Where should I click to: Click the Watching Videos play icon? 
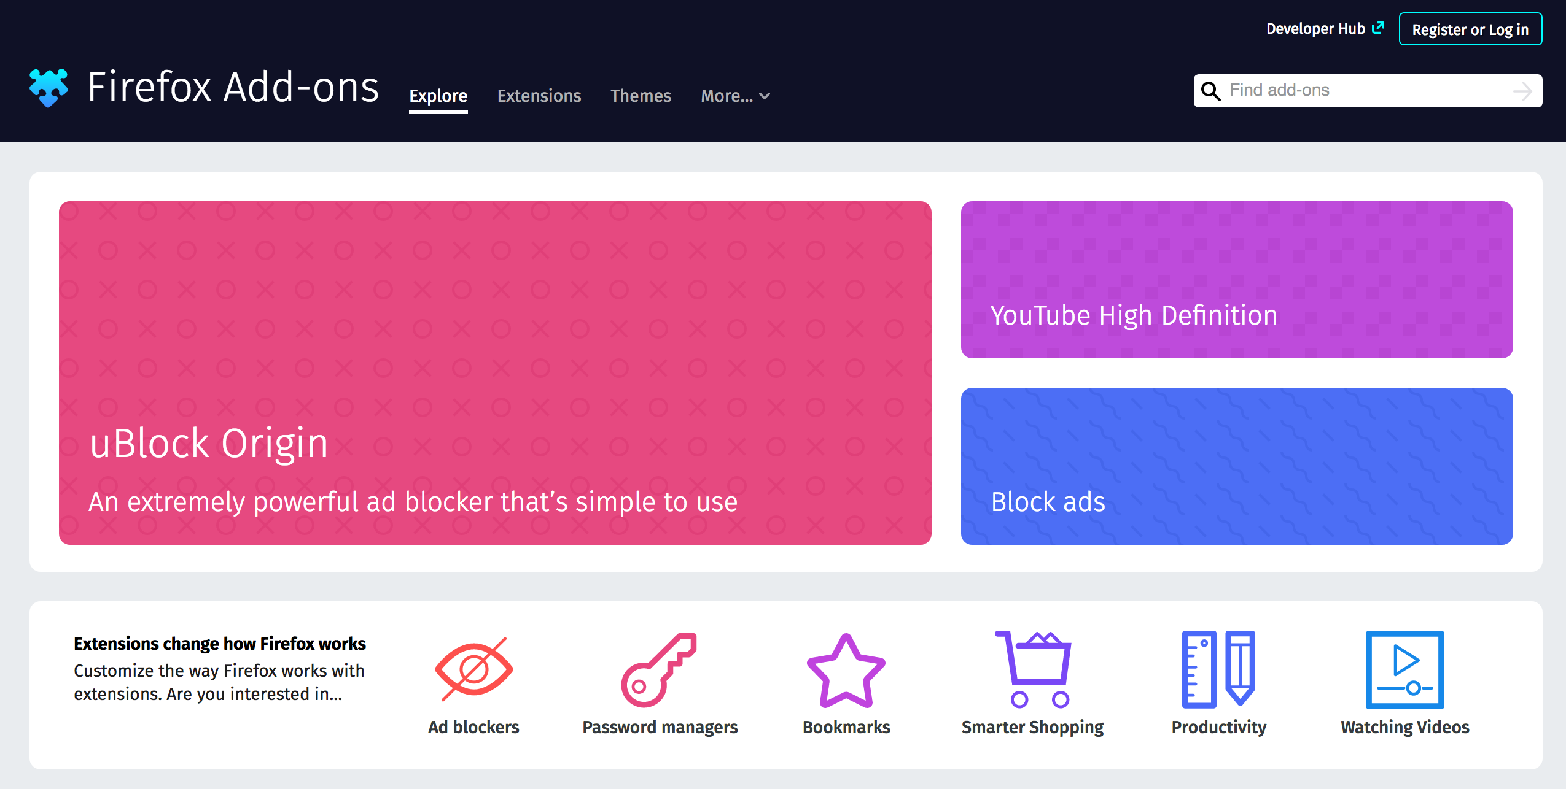click(1404, 669)
